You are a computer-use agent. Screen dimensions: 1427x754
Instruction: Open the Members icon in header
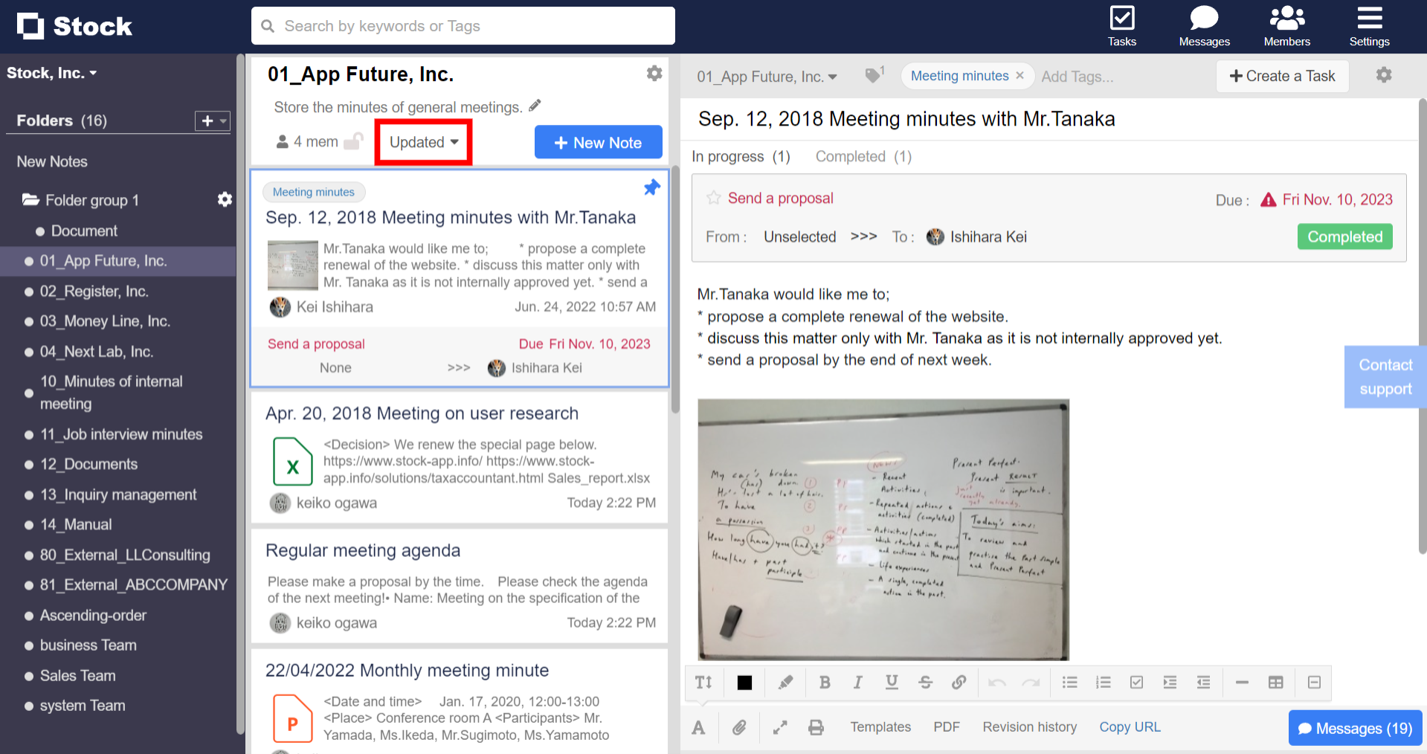pos(1286,26)
